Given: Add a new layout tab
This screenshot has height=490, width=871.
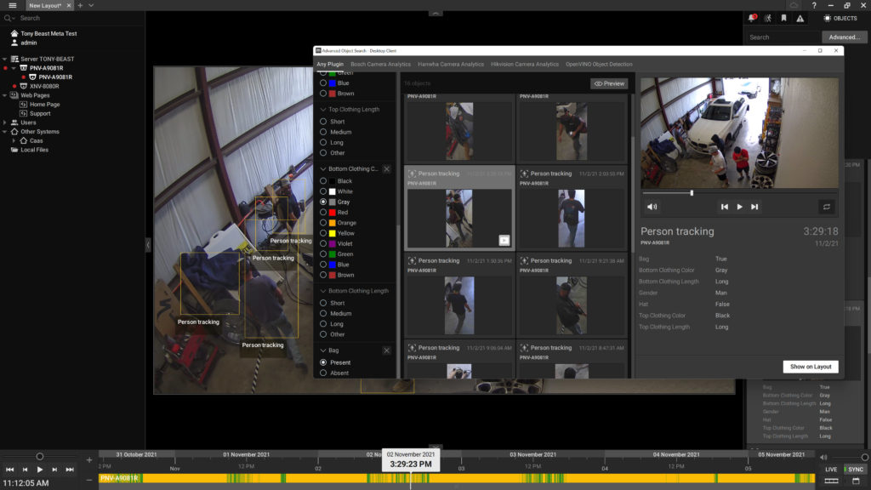Looking at the screenshot, I should point(80,5).
